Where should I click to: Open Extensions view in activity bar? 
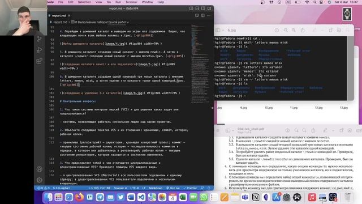(39, 61)
